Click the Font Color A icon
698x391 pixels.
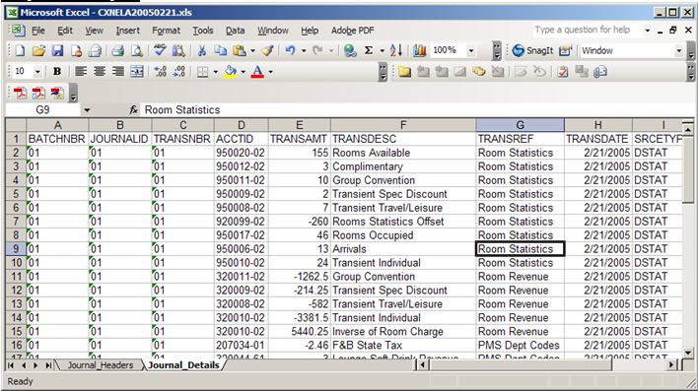[x=257, y=72]
